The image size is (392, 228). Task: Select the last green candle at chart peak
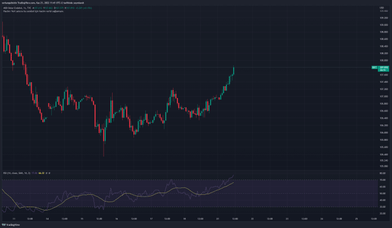click(x=233, y=70)
